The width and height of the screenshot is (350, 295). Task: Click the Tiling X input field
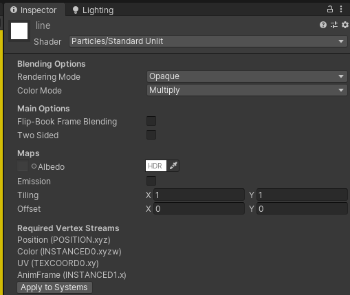pyautogui.click(x=199, y=195)
